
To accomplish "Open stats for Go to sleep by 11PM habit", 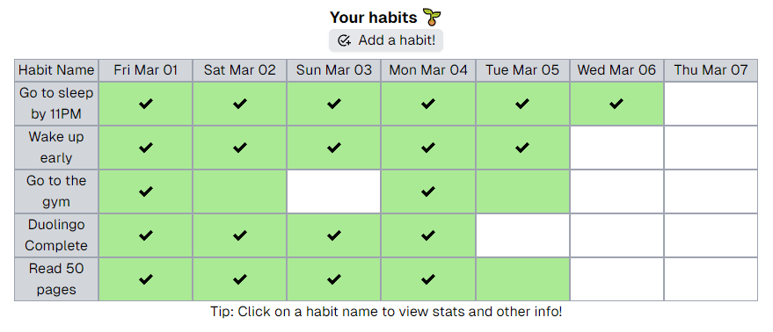I will click(x=56, y=104).
